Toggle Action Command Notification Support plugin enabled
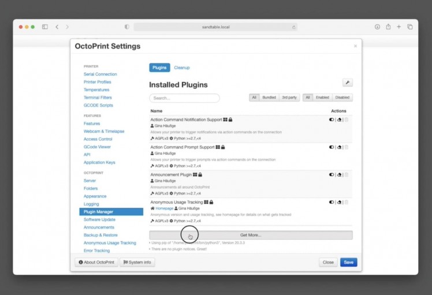 coord(332,120)
